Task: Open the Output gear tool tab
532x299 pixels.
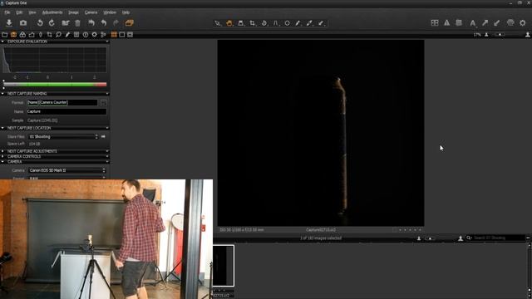Action: coord(94,35)
